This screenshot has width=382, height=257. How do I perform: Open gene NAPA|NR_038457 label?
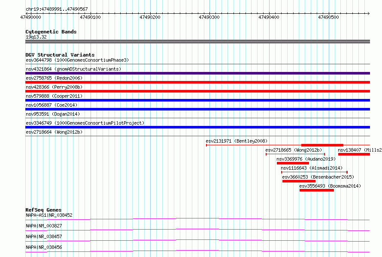44,236
